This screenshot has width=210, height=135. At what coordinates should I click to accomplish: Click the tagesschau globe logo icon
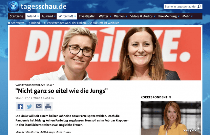click(x=14, y=6)
